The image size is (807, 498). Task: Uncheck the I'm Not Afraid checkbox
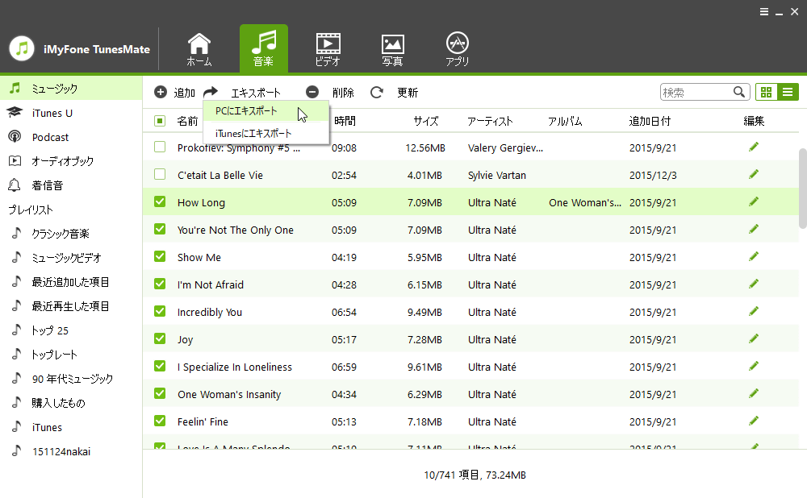160,284
